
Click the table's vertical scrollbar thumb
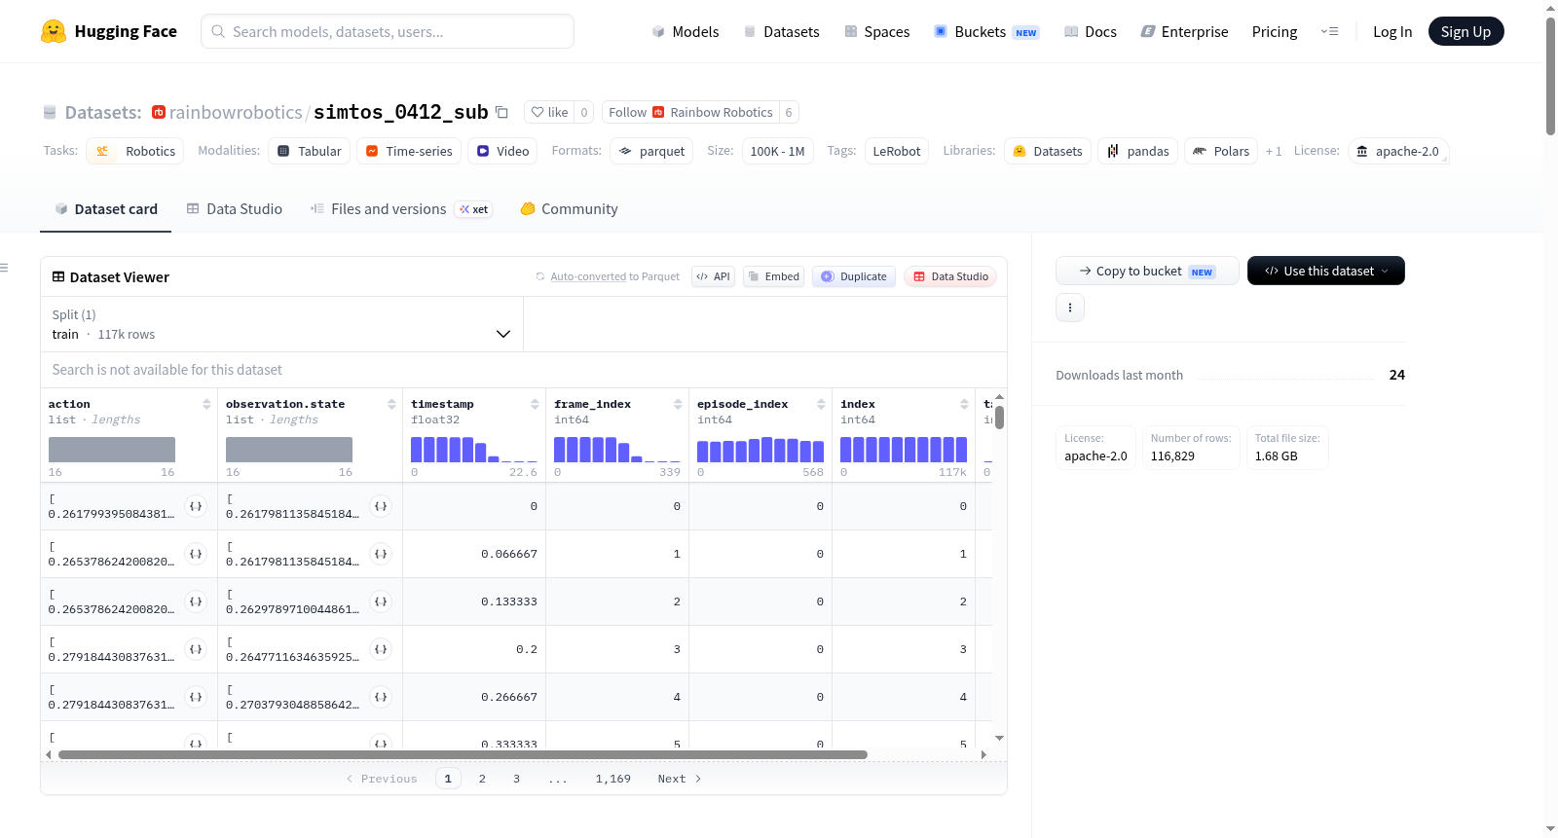click(999, 418)
